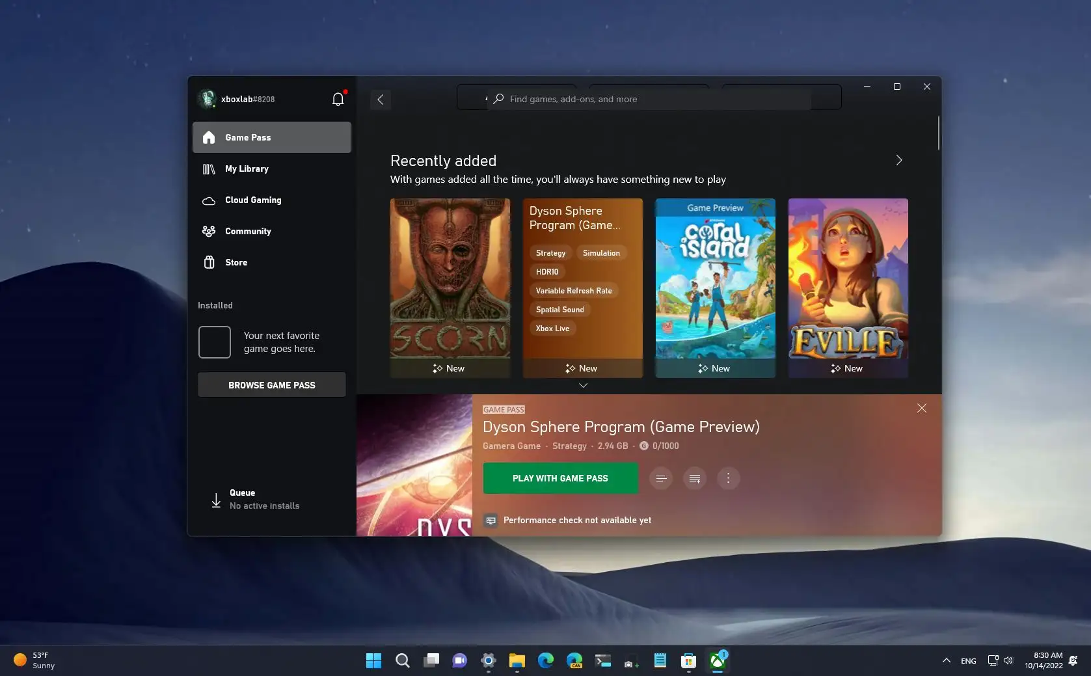The width and height of the screenshot is (1091, 676).
Task: Go back with the back arrow button
Action: [381, 100]
